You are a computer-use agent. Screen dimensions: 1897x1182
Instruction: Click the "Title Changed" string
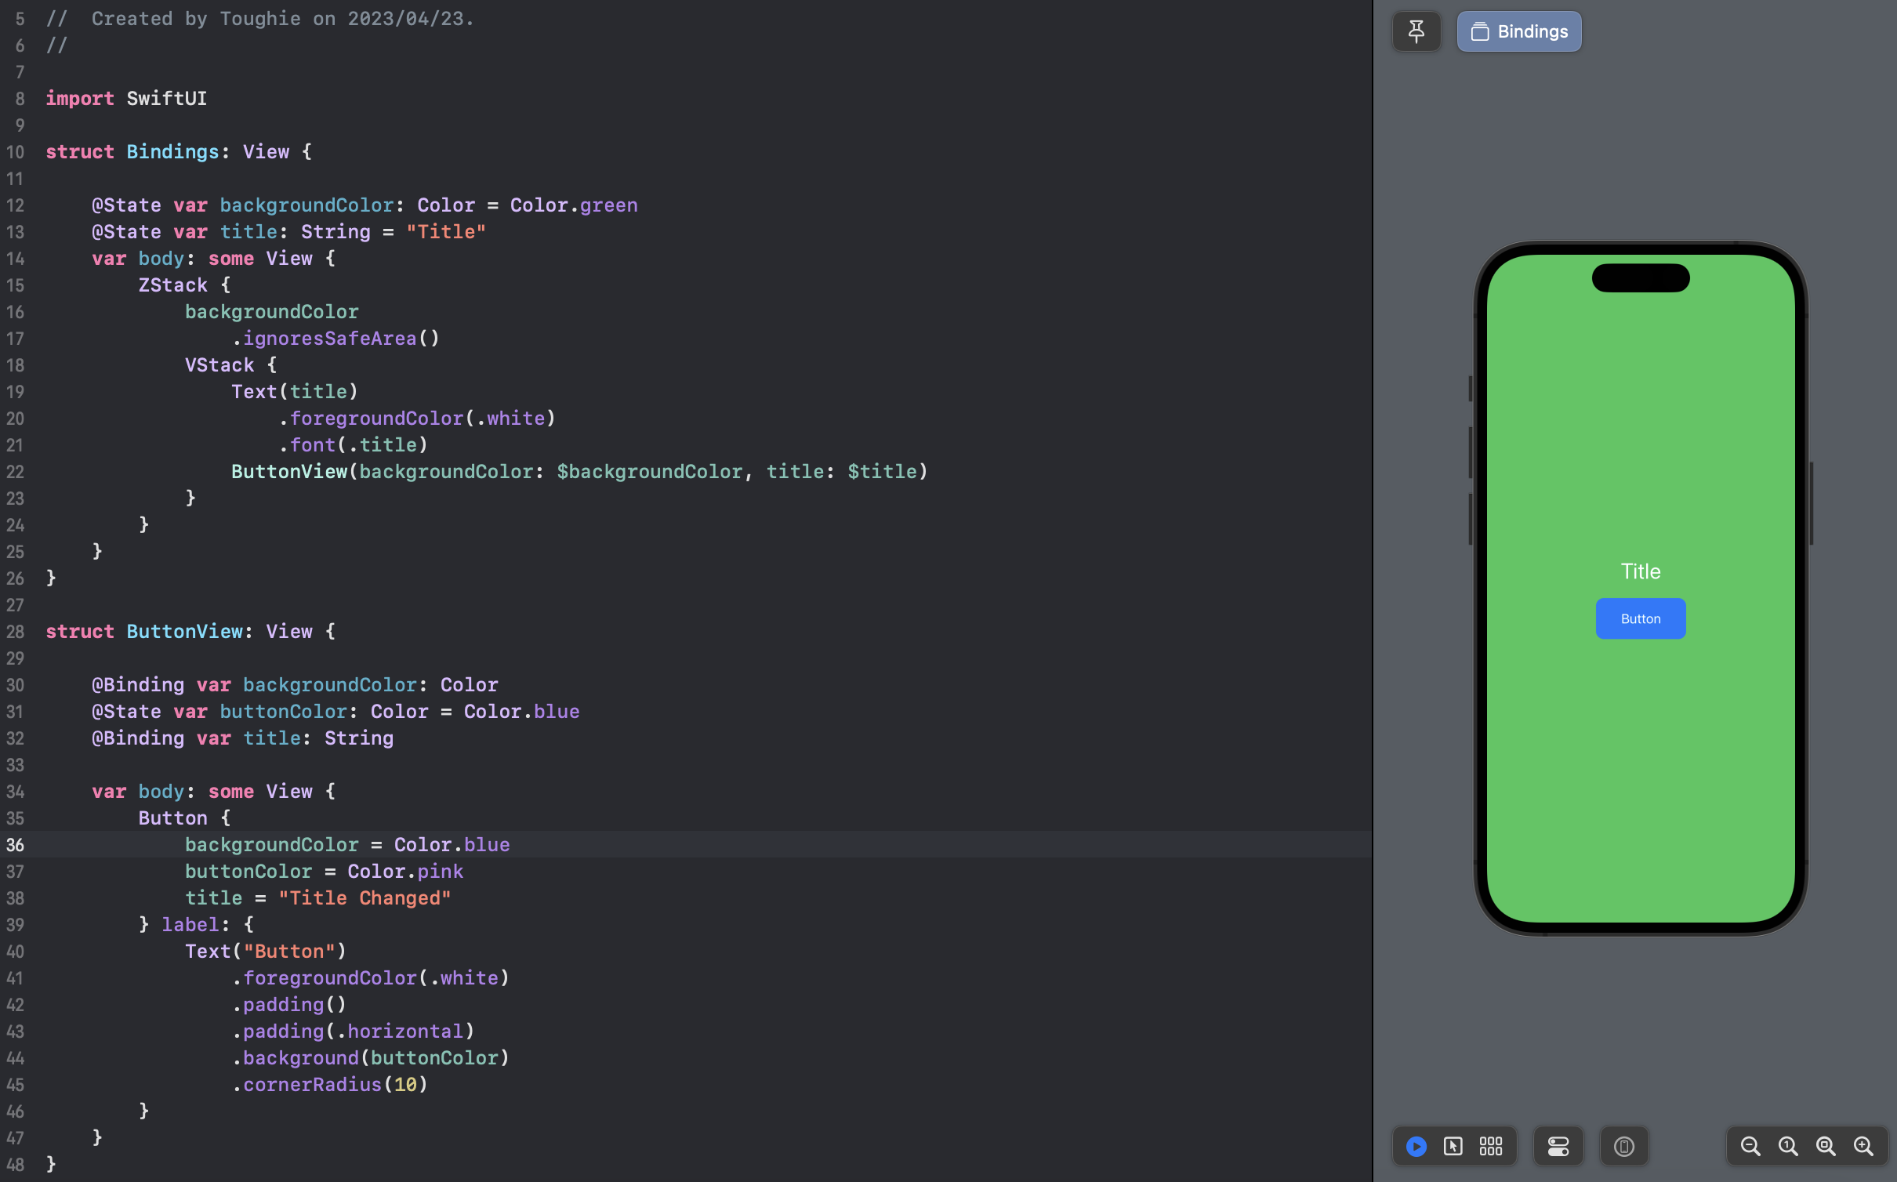tap(365, 898)
